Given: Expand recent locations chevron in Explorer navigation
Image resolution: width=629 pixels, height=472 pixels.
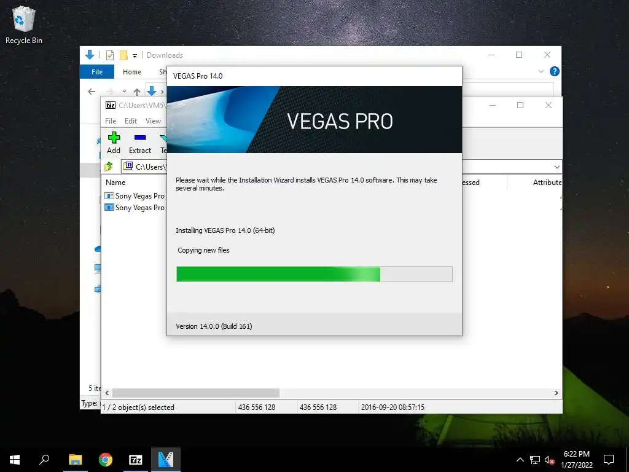Looking at the screenshot, I should 124,92.
